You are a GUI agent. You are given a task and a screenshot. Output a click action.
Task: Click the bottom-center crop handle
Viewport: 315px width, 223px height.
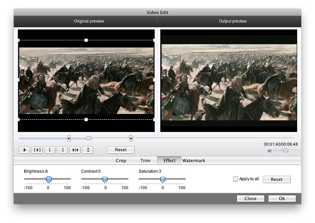click(x=86, y=120)
